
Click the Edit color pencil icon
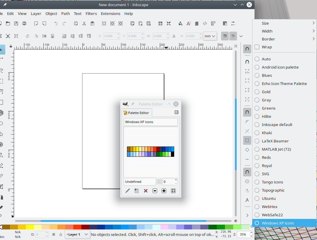(x=127, y=191)
